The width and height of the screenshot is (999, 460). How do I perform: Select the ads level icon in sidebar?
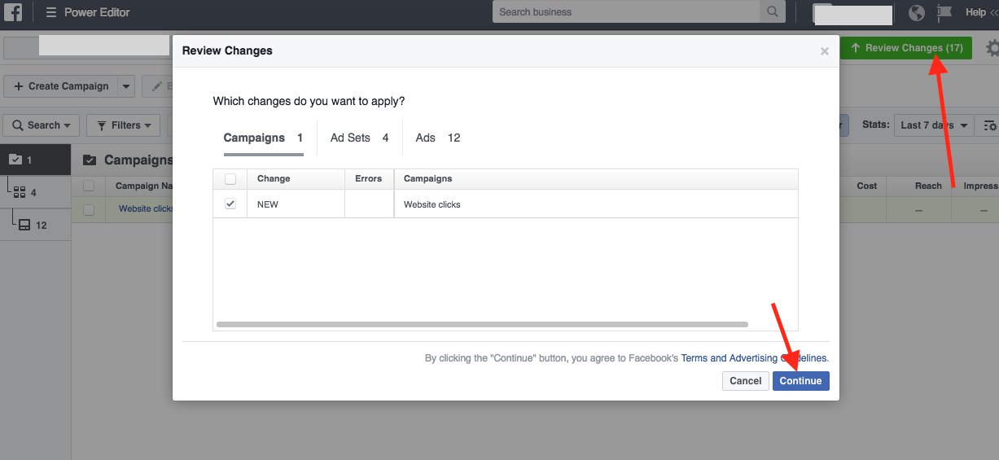[x=24, y=226]
